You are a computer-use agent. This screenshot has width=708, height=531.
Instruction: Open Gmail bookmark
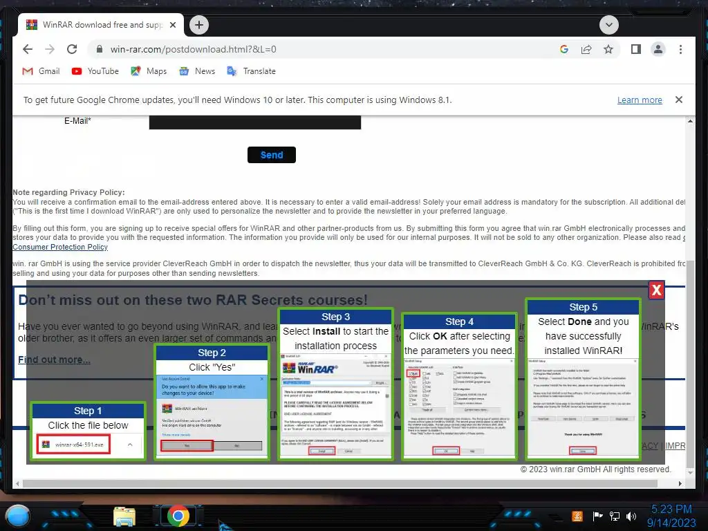[41, 71]
